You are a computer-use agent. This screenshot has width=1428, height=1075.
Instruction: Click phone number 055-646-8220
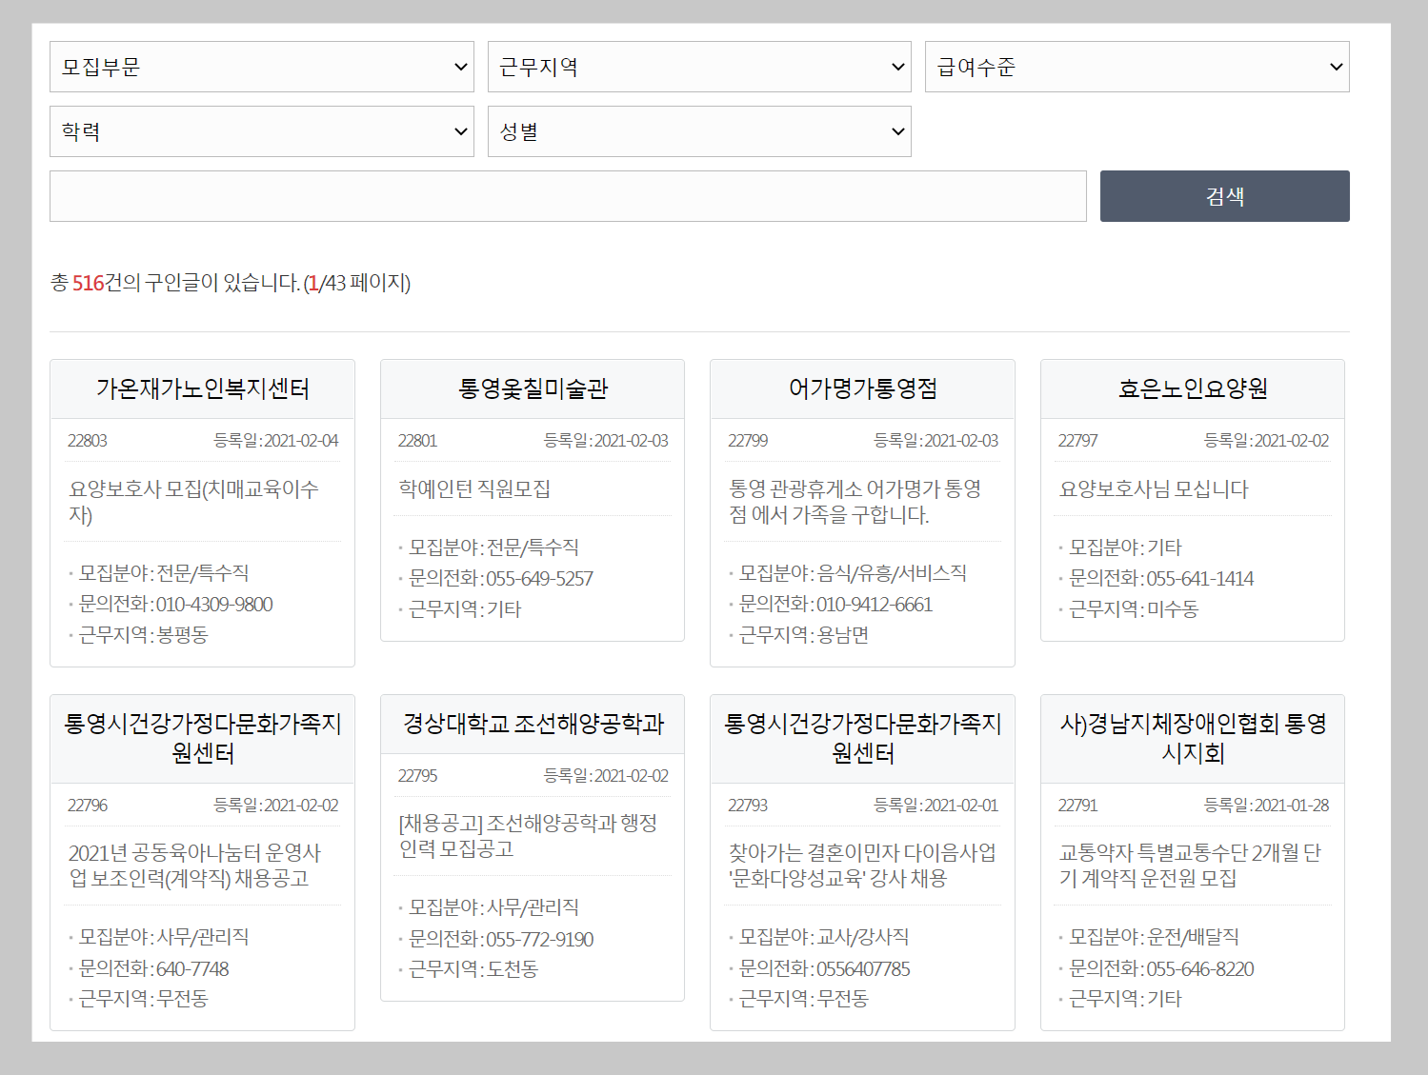tap(1200, 968)
